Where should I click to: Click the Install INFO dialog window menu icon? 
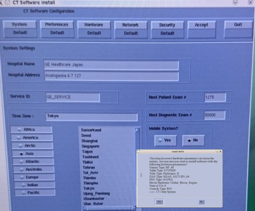pos(138,151)
